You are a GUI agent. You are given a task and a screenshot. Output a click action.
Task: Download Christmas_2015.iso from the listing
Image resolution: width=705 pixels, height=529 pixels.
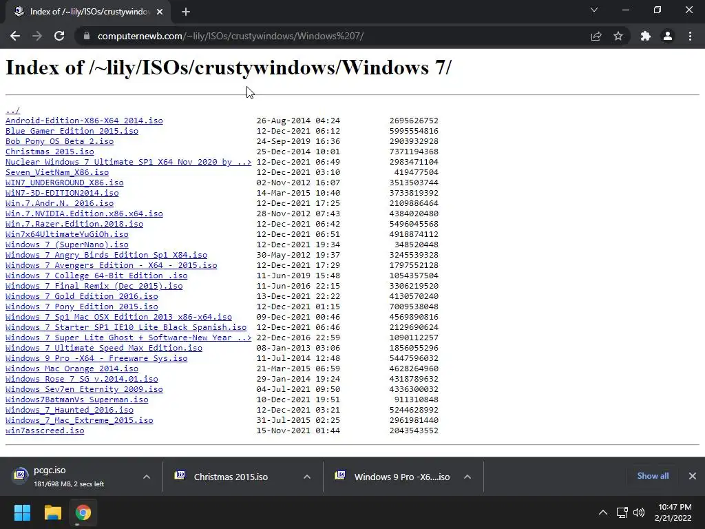point(50,152)
